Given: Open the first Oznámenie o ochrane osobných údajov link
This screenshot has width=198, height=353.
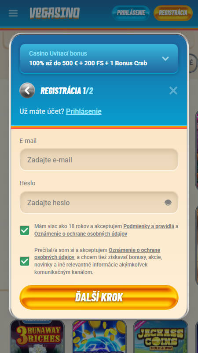Looking at the screenshot, I should coord(81,234).
